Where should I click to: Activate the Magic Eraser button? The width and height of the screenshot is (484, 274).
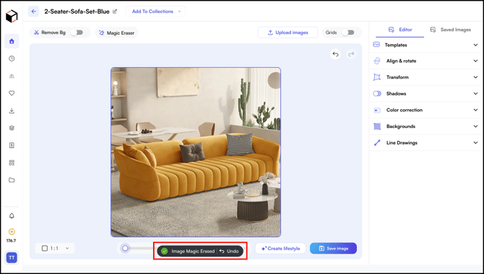(x=117, y=33)
